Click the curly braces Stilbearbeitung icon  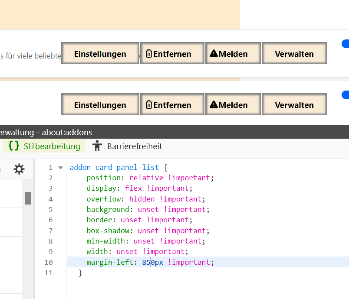coord(14,146)
